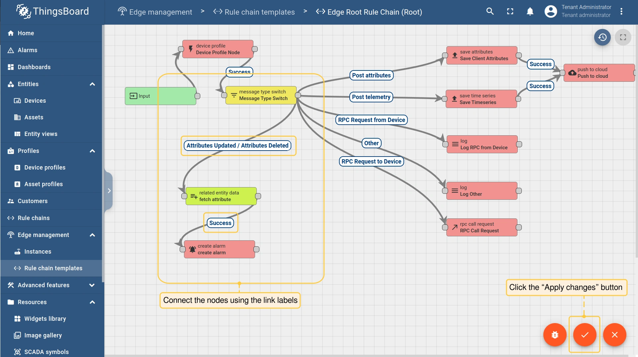Toggle fullscreen mode from the top bar
The width and height of the screenshot is (638, 357).
[510, 11]
